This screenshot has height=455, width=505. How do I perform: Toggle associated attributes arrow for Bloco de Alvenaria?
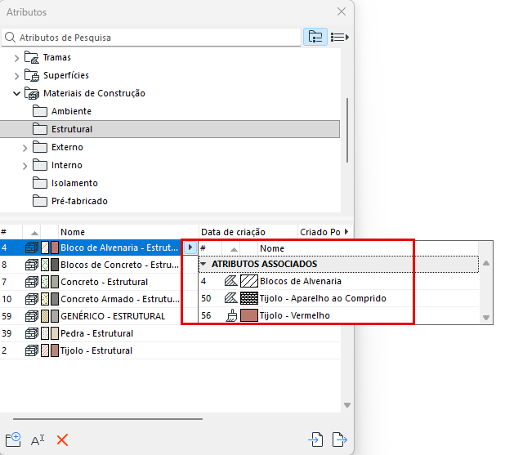[x=190, y=248]
